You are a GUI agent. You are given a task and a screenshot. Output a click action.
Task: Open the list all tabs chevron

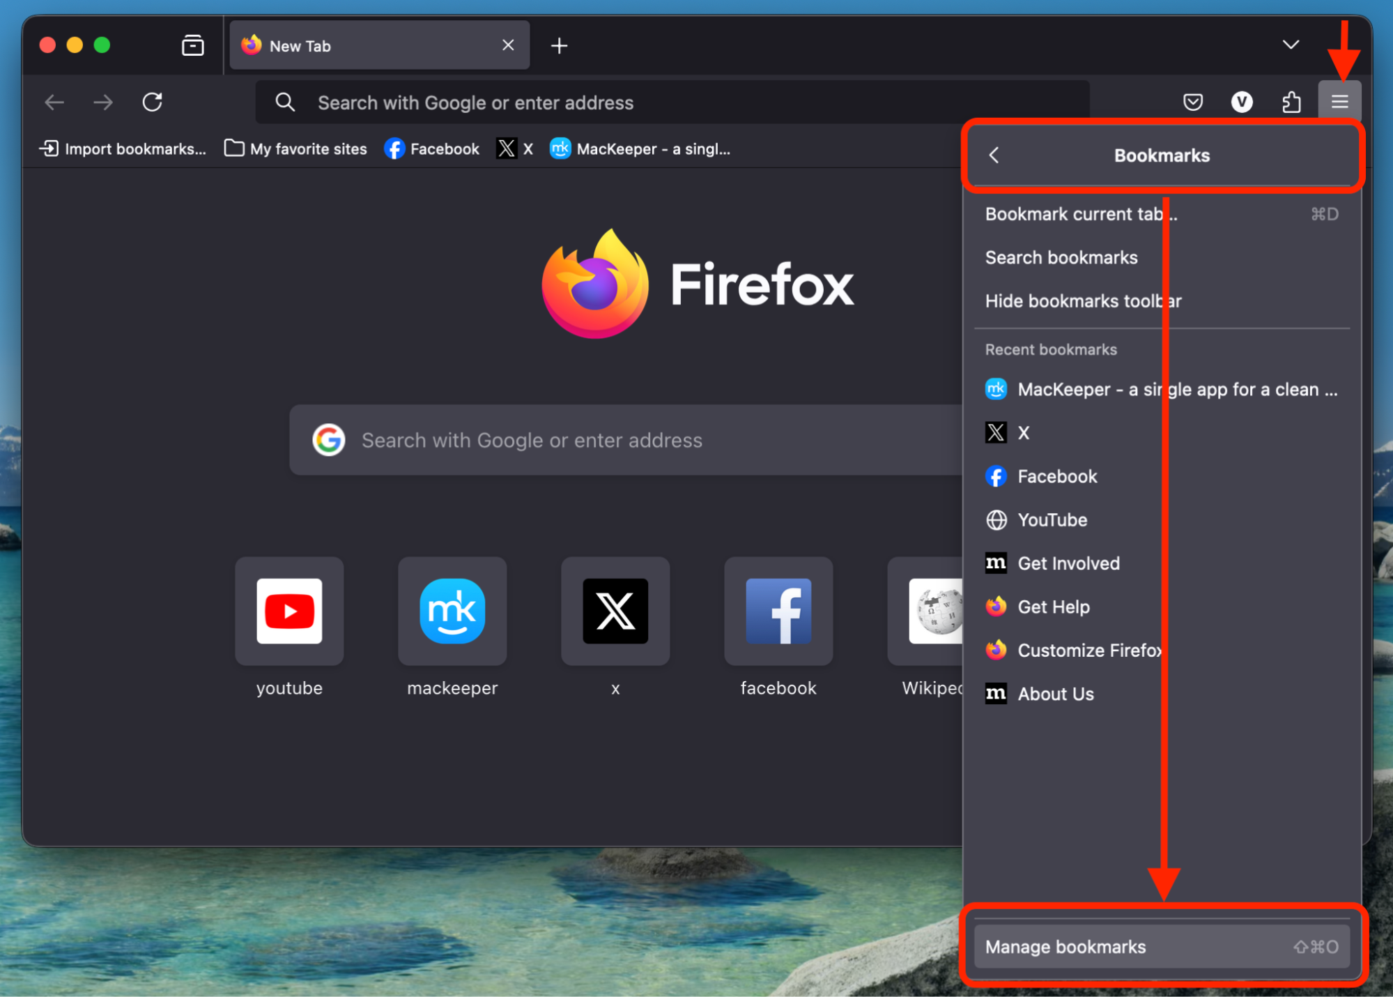pos(1290,45)
